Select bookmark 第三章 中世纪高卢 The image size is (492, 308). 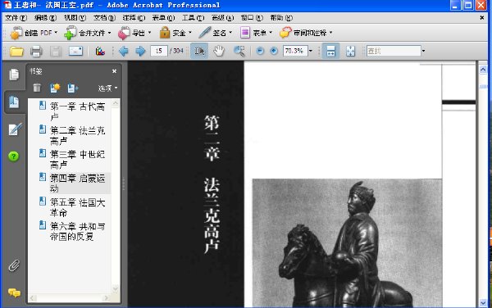click(x=77, y=159)
